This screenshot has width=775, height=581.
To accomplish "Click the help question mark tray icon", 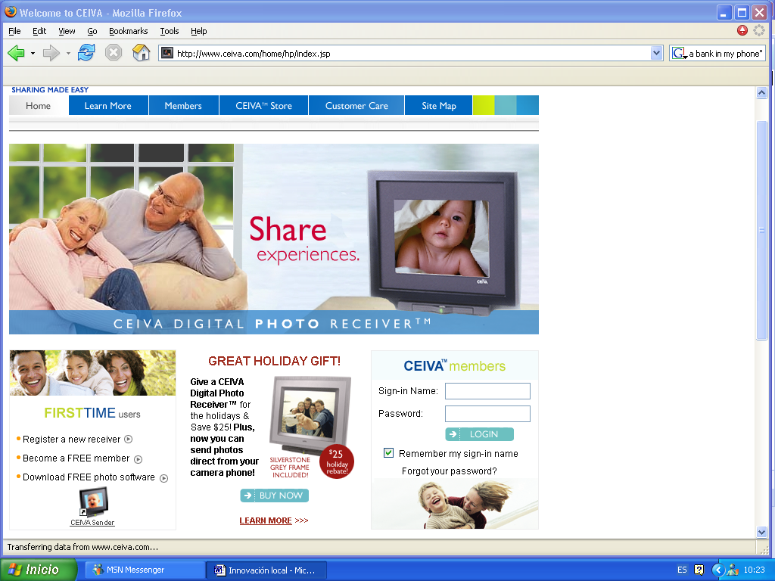I will (x=699, y=570).
